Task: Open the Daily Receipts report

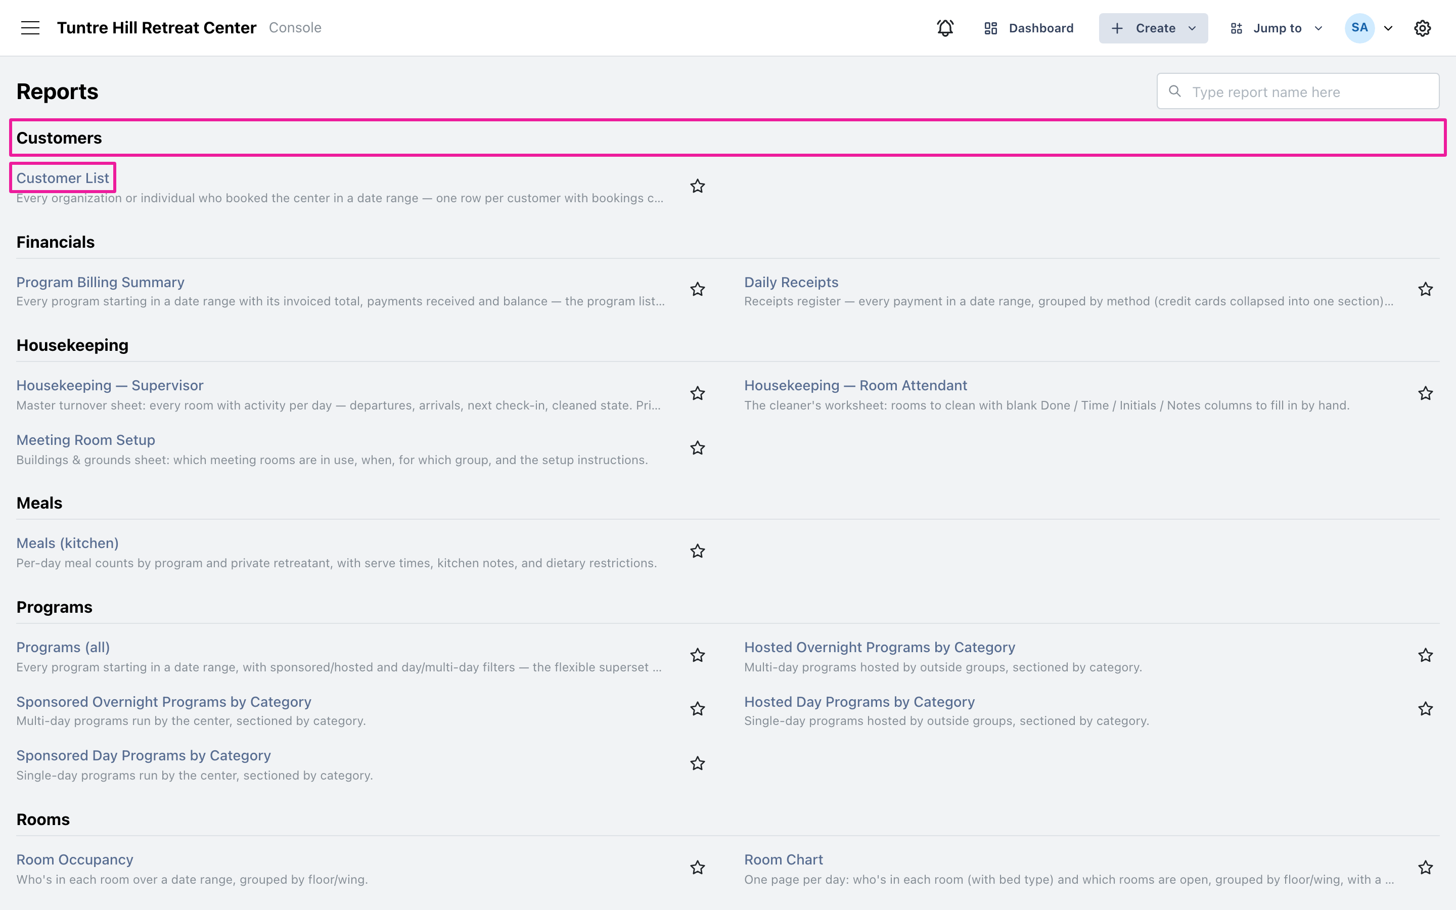Action: pos(791,282)
